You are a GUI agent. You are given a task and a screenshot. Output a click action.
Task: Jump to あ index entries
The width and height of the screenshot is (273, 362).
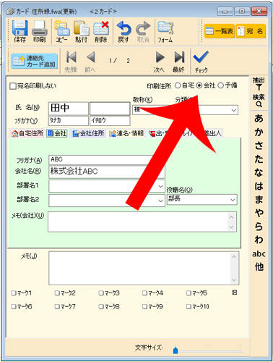259,118
